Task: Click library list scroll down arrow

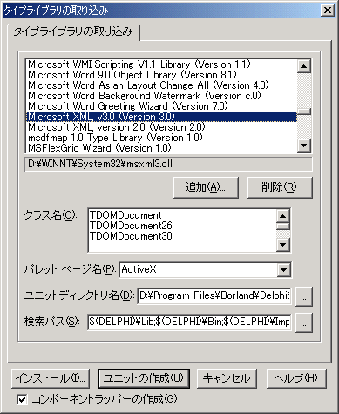Action: [x=304, y=145]
